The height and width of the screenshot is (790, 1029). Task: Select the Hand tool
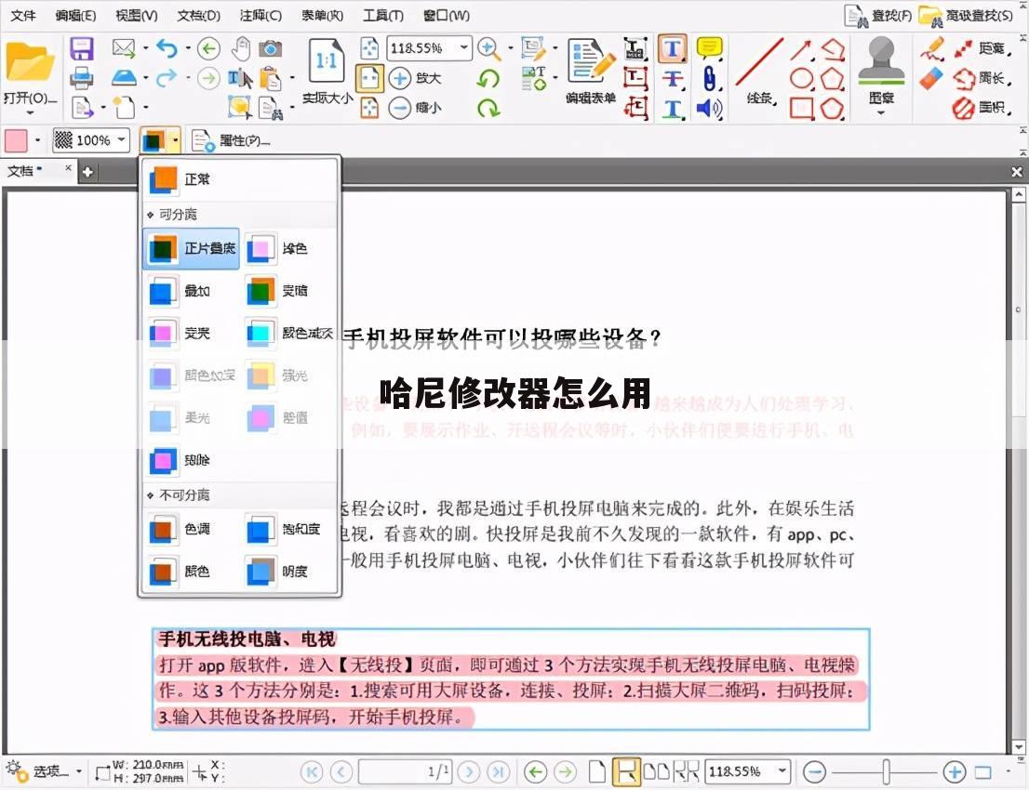click(x=241, y=47)
